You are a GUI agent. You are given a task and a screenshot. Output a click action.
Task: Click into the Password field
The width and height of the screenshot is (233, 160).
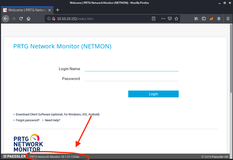(131, 79)
